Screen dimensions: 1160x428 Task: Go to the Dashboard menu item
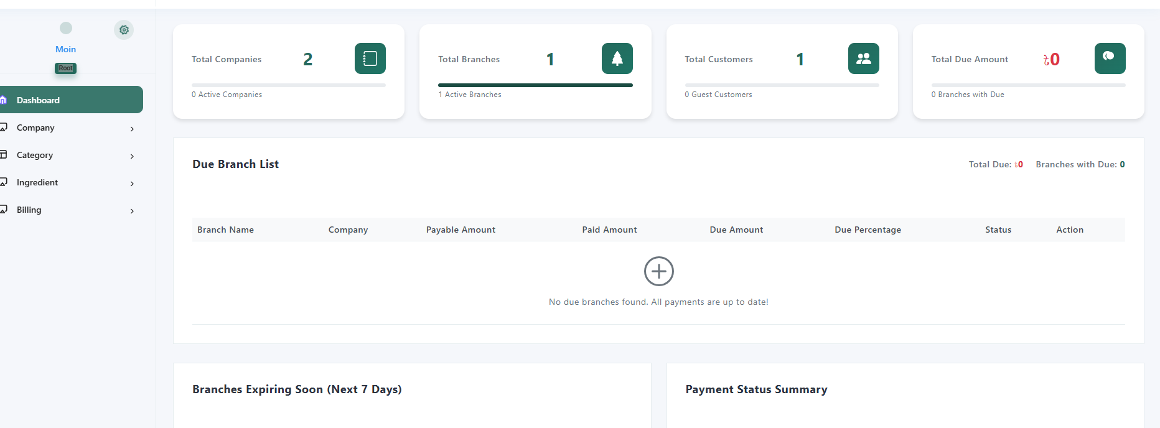tap(72, 100)
